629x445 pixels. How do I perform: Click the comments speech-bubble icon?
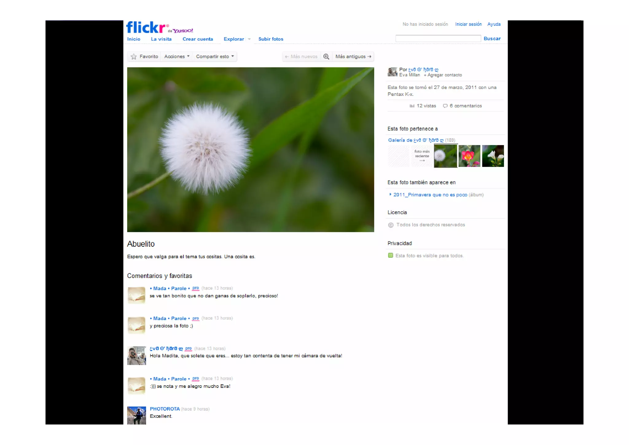click(445, 106)
